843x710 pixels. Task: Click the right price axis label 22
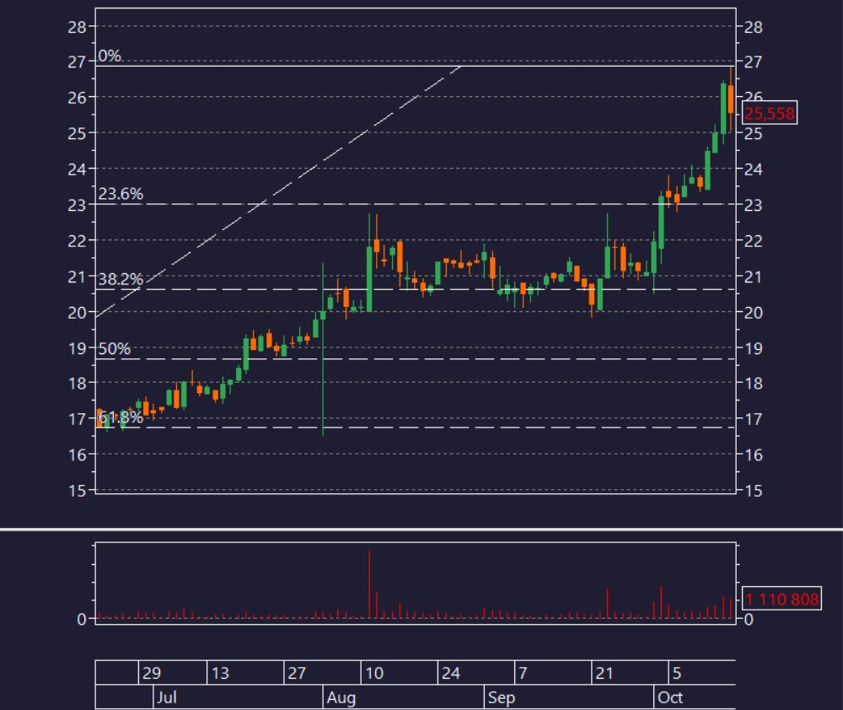click(753, 241)
